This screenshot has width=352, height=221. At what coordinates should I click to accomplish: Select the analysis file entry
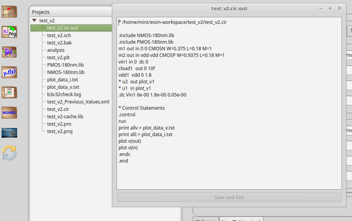pyautogui.click(x=56, y=50)
